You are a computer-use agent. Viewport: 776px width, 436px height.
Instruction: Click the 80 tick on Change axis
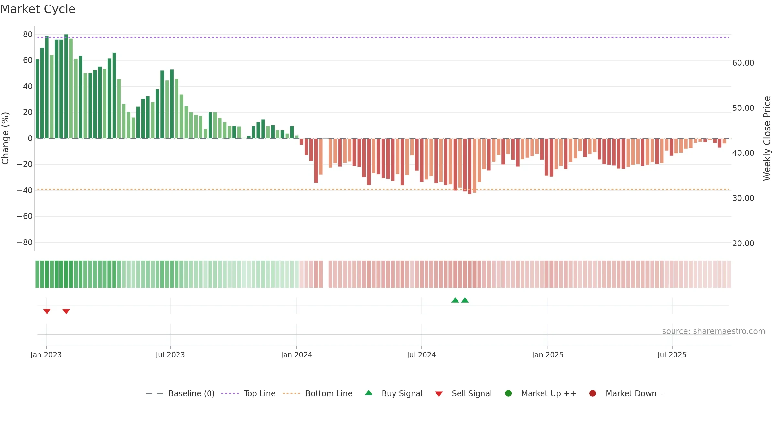[x=28, y=35]
